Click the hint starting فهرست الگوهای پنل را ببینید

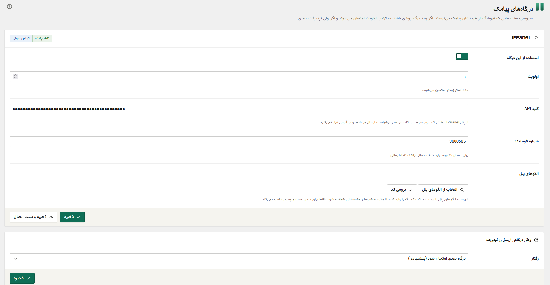pyautogui.click(x=365, y=200)
